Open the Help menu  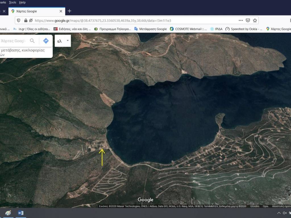tap(22, 2)
